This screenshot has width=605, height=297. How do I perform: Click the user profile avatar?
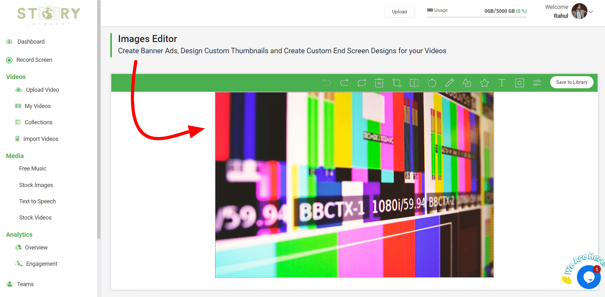tap(579, 11)
